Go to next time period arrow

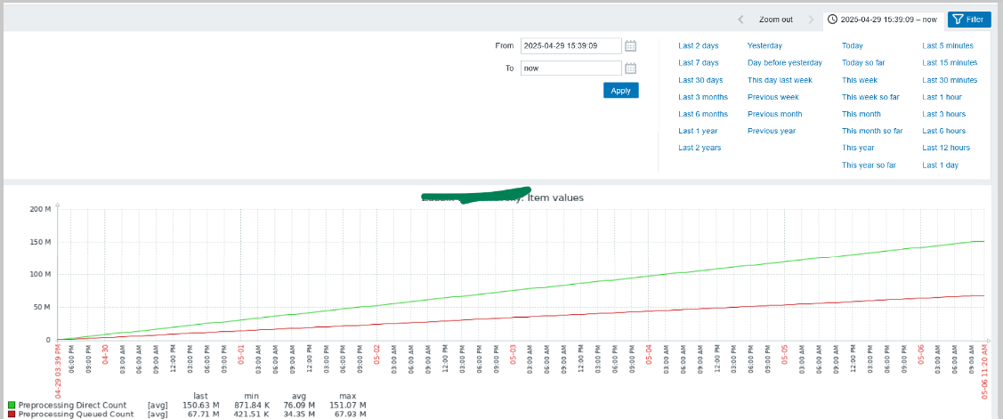pos(811,20)
